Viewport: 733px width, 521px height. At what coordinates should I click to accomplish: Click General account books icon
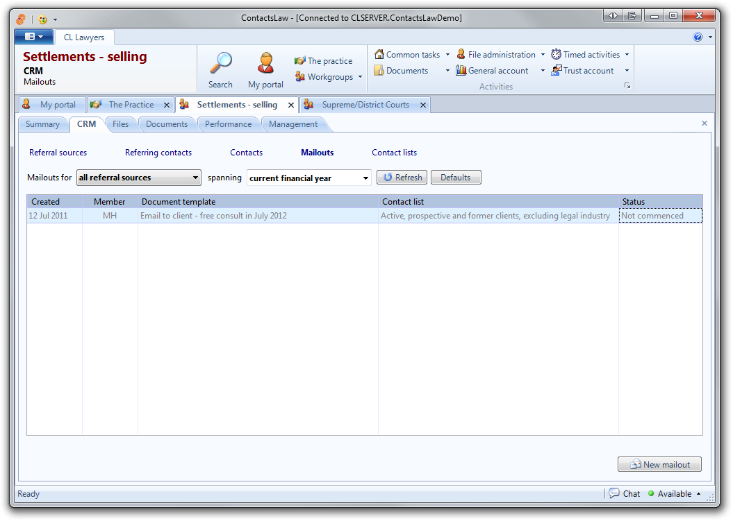click(461, 71)
